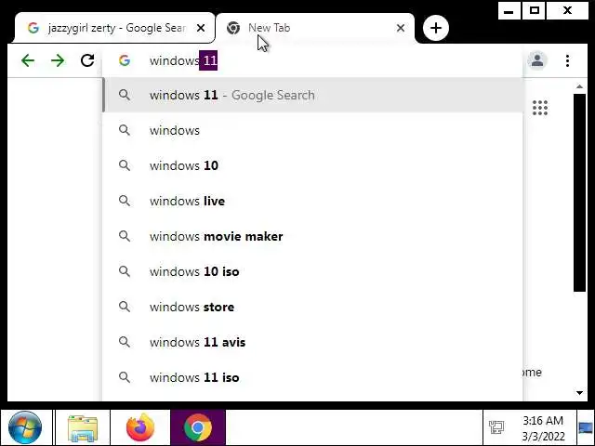Open File Explorer from the taskbar
Screen dimensions: 595x446
coord(83,427)
